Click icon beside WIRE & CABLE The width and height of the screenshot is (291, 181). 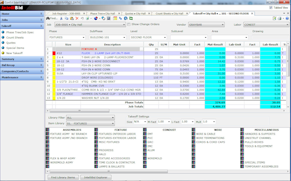pos(194,134)
